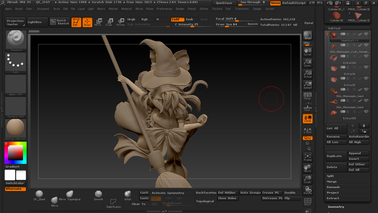The width and height of the screenshot is (378, 213).
Task: Toggle visibility eye of Extract6 subtool
Action: coord(366,67)
